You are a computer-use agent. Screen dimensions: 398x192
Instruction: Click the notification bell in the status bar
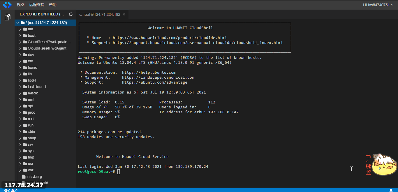tap(391, 190)
